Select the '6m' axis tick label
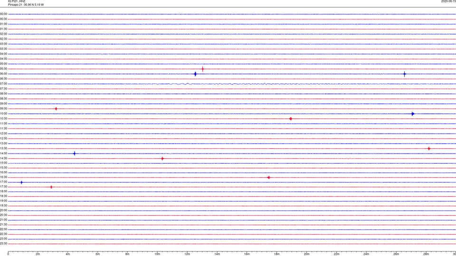Viewport: 456px width, 256px height. click(x=98, y=254)
